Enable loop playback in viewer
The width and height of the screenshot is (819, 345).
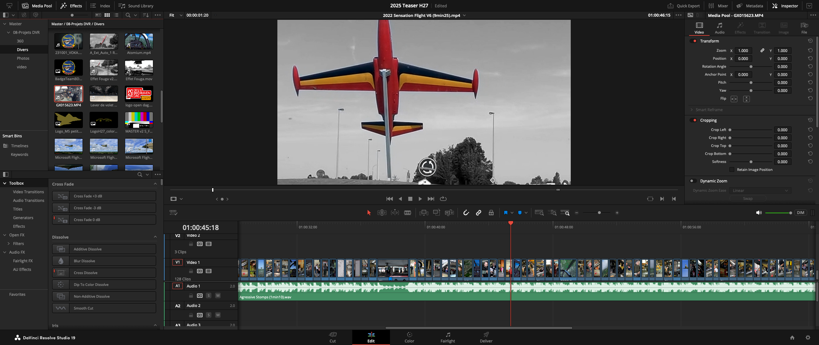(x=443, y=199)
